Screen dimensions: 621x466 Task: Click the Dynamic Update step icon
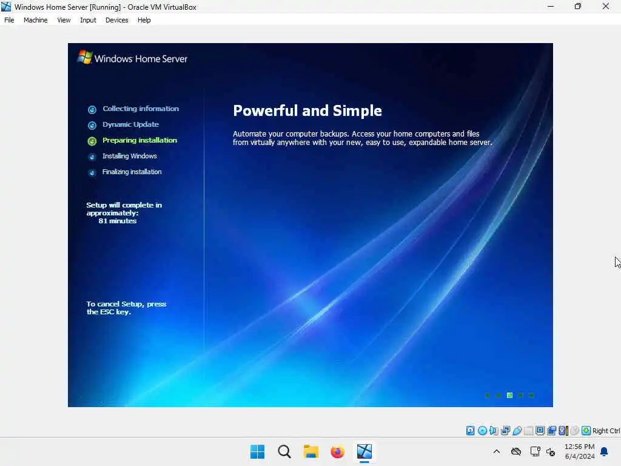pyautogui.click(x=92, y=125)
